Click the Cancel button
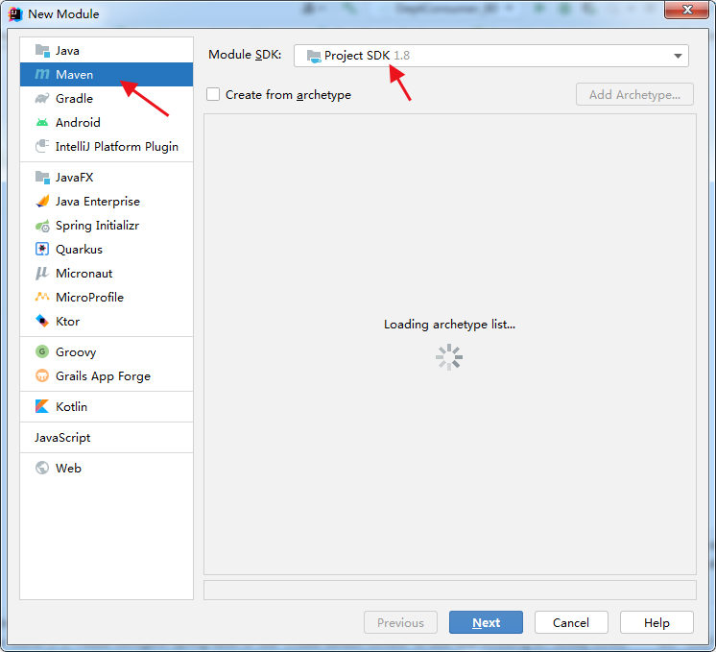 click(571, 622)
